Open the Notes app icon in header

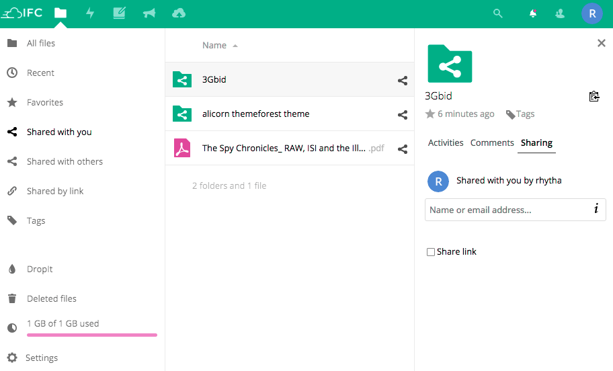(119, 13)
